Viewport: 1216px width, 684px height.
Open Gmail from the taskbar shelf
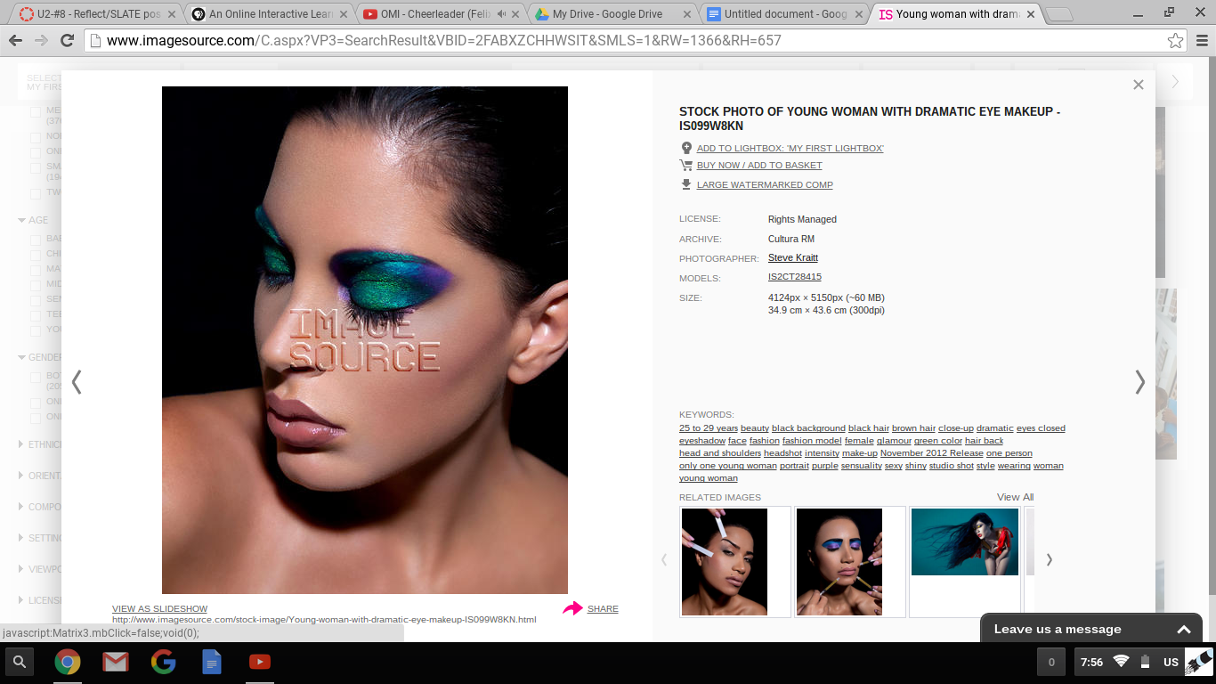tap(115, 662)
